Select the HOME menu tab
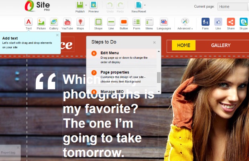 pyautogui.click(x=184, y=45)
